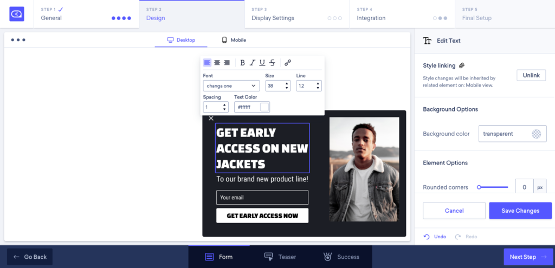The width and height of the screenshot is (555, 268).
Task: Click Cancel in the edit panel
Action: click(454, 211)
